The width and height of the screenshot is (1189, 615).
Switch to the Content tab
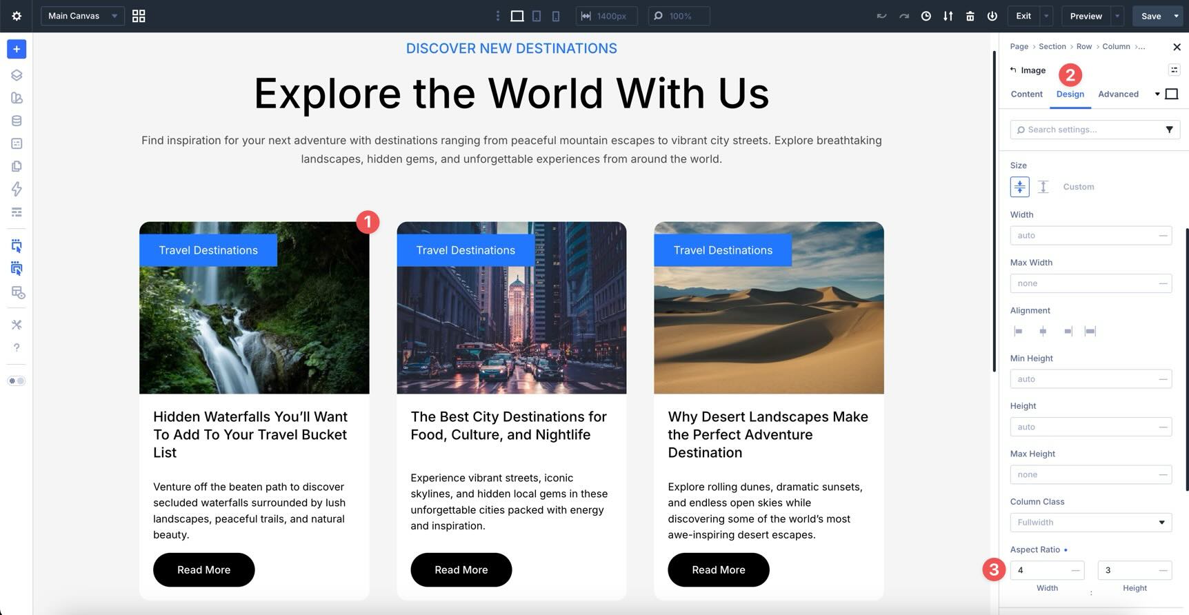tap(1026, 94)
